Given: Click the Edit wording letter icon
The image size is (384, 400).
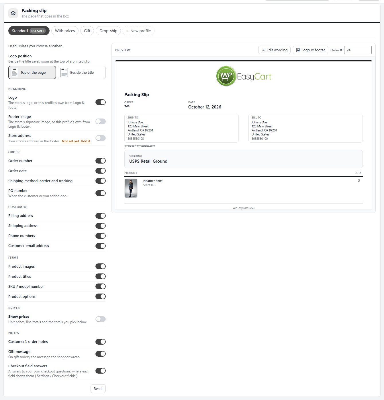Looking at the screenshot, I should (x=263, y=50).
